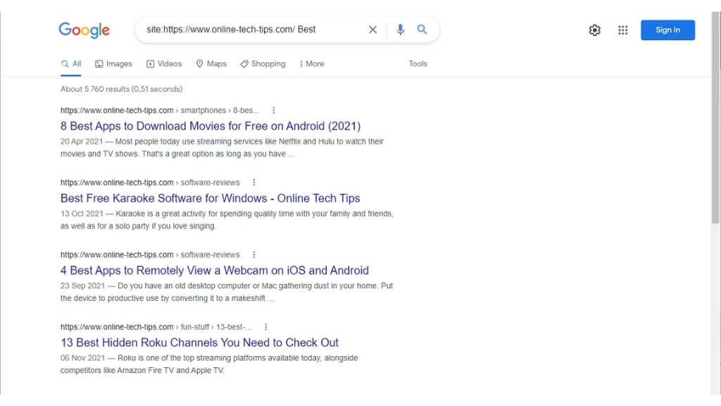Open options for the Webcam apps result
This screenshot has width=721, height=406.
[254, 254]
